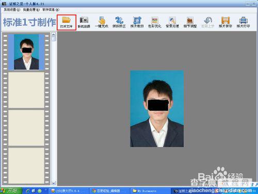Save photo with 照片保存 floppy icon
This screenshot has height=194, width=258.
(225, 23)
